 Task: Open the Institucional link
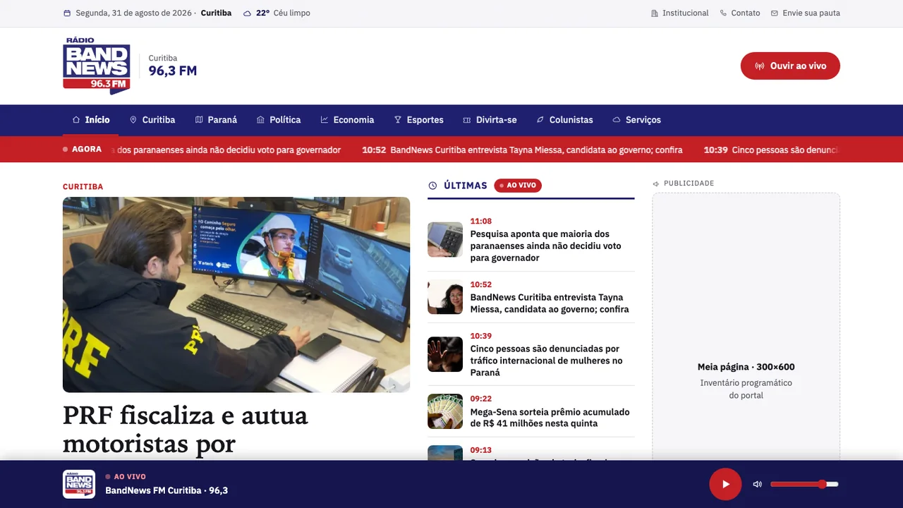(679, 13)
